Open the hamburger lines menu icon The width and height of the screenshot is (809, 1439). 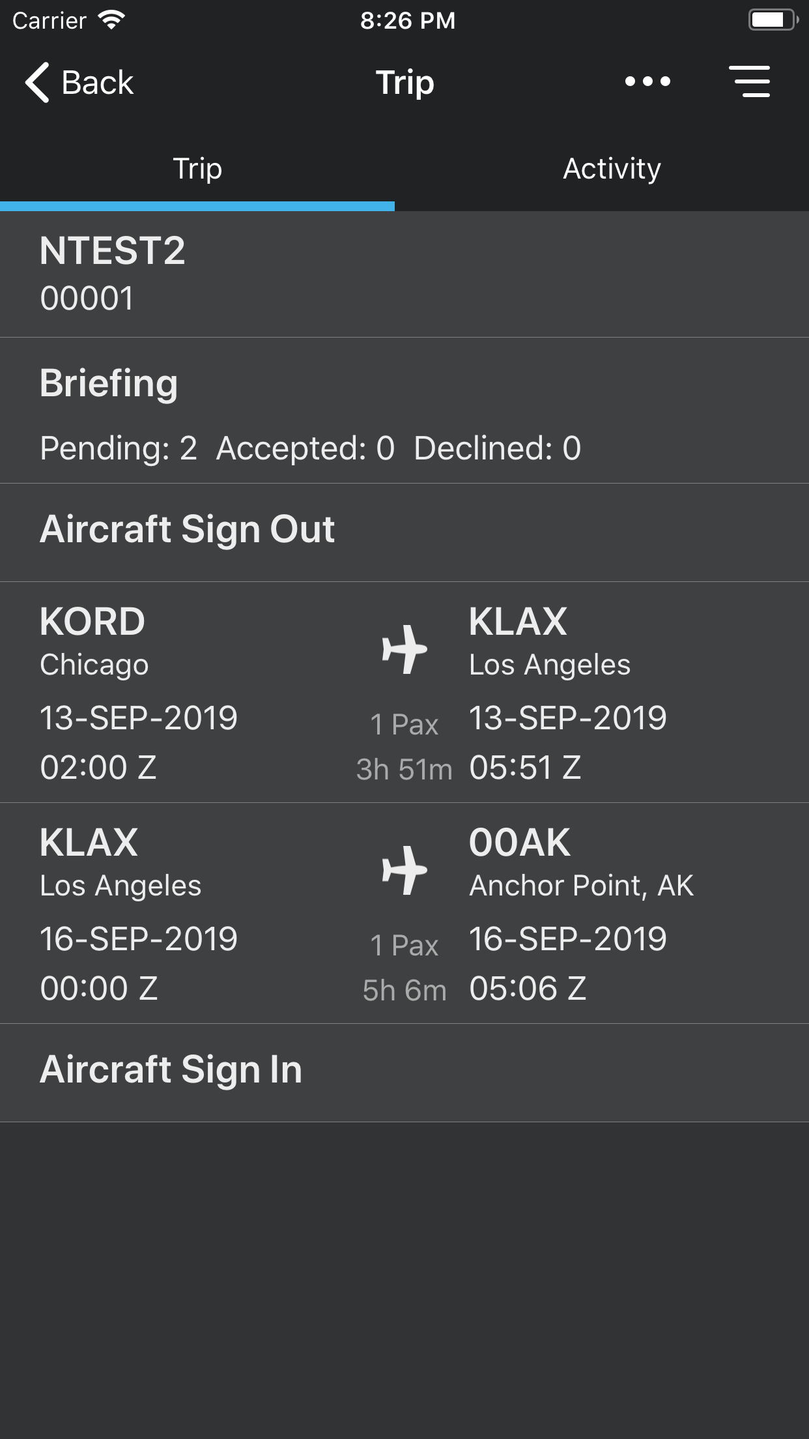pyautogui.click(x=750, y=81)
